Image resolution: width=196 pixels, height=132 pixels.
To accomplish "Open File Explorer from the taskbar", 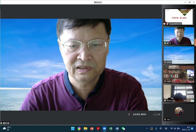I will [85, 128].
